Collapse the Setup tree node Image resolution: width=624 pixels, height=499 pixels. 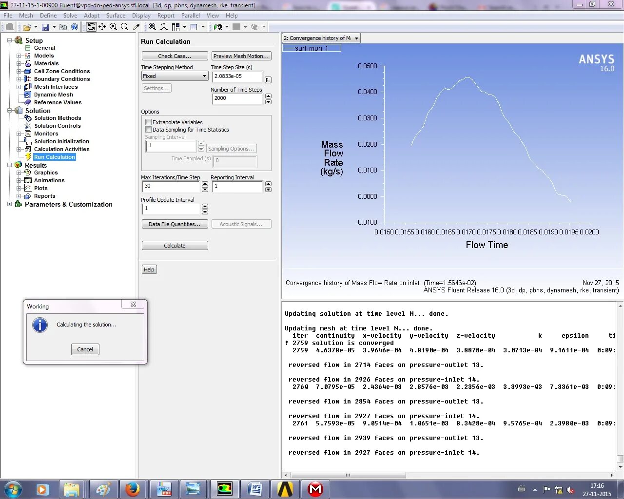tap(9, 40)
